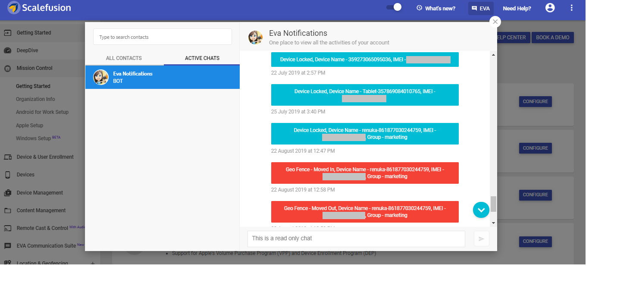Select Getting Started submenu item
The height and width of the screenshot is (286, 639).
tap(33, 86)
